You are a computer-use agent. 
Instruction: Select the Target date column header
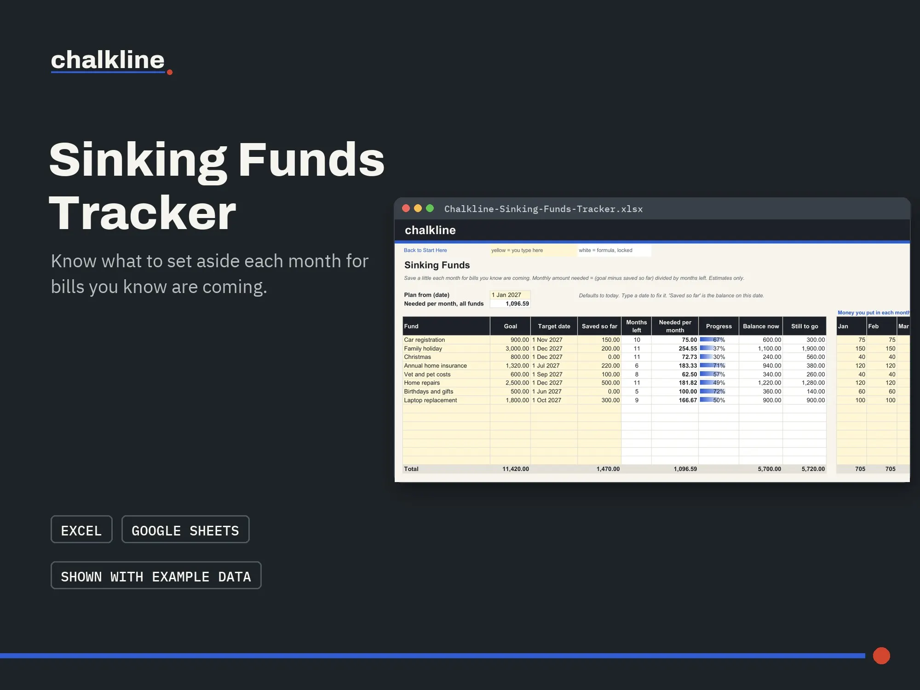[x=554, y=326]
